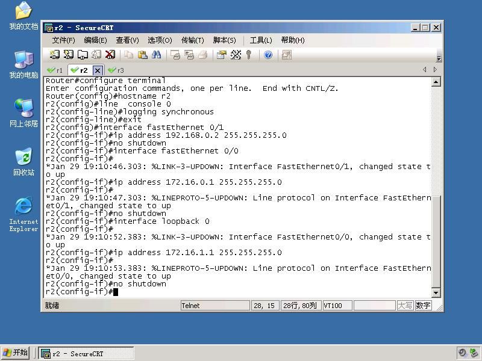Viewport: 482px width, 361px height.
Task: Select 网上邻居 desktop icon
Action: tap(23, 113)
